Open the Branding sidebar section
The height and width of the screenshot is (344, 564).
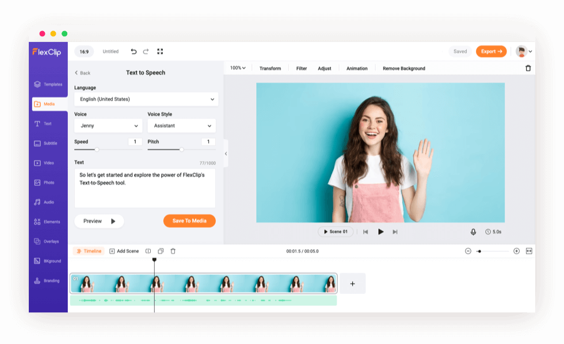tap(47, 281)
